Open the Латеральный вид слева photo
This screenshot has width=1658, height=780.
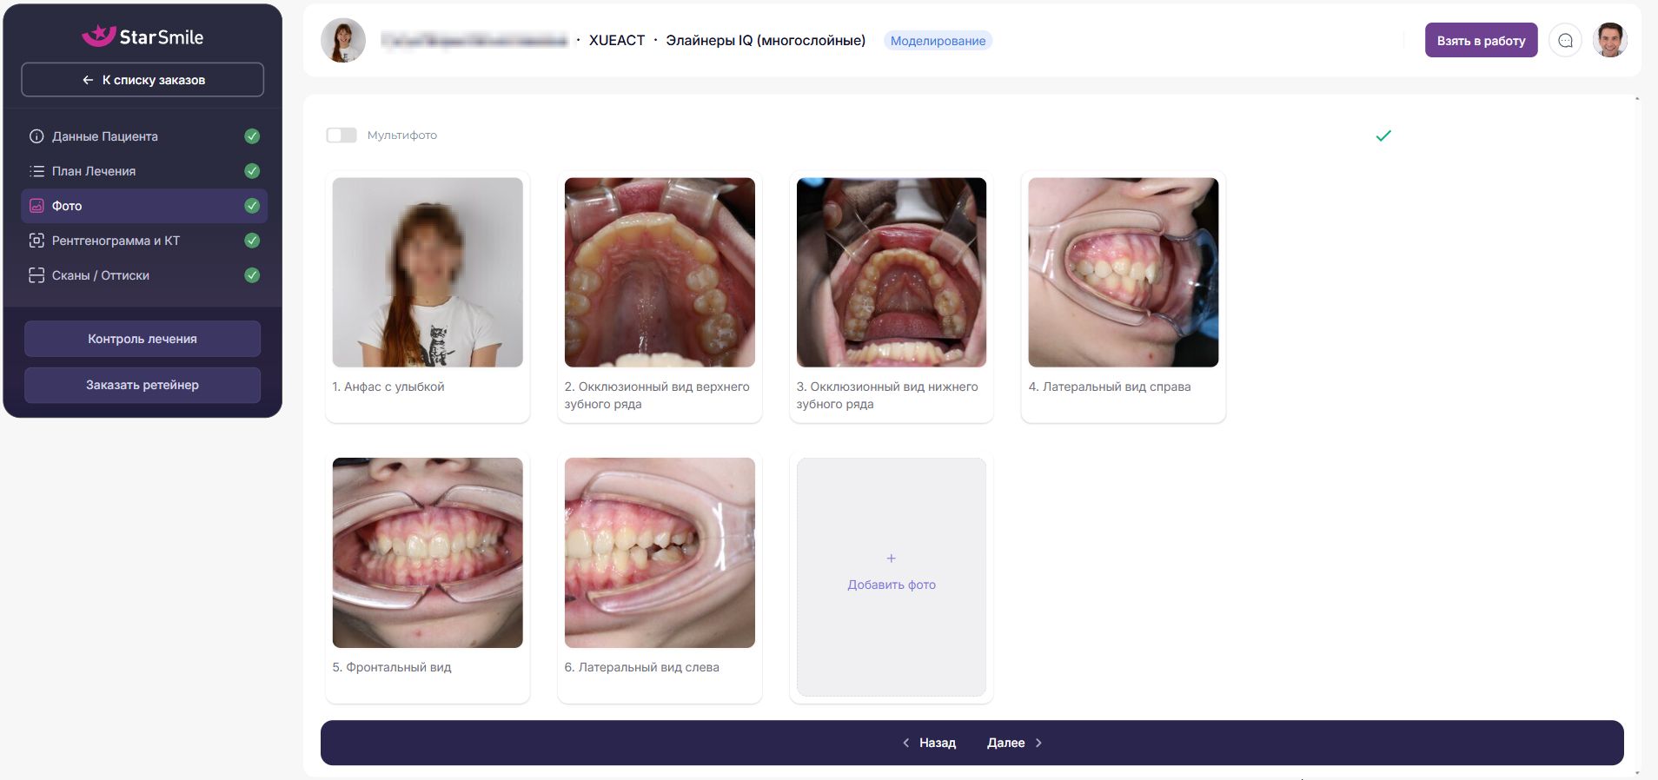click(x=660, y=552)
